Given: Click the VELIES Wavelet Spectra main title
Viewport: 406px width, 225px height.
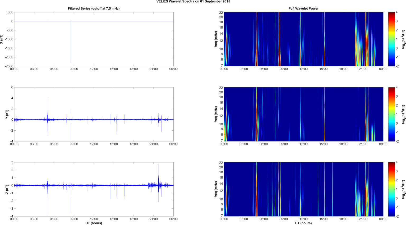Looking at the screenshot, I should pyautogui.click(x=193, y=2).
